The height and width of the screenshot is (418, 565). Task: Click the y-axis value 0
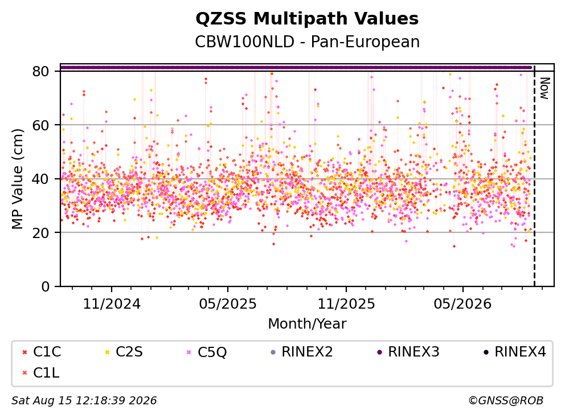pos(46,287)
